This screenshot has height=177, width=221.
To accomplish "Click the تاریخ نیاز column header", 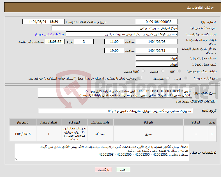I will [x=23, y=122].
